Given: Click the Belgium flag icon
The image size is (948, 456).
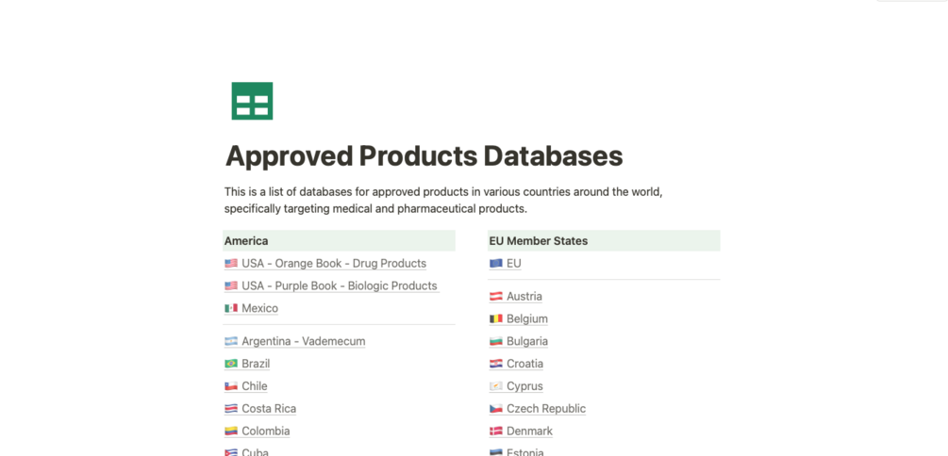Looking at the screenshot, I should 496,318.
